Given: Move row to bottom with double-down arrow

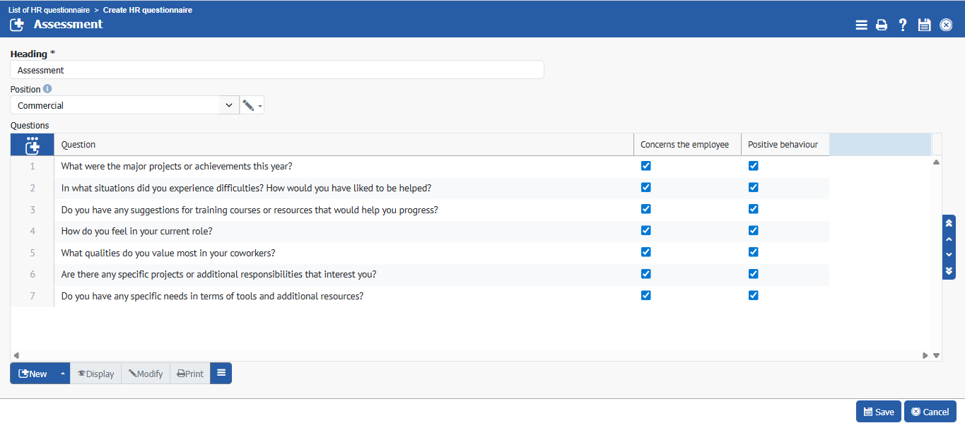Looking at the screenshot, I should tap(949, 270).
